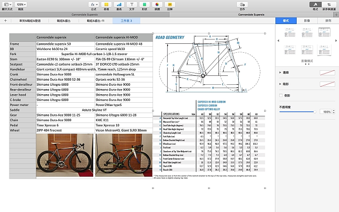Click cell 'Power2Max typeS'
The image size is (339, 212).
coord(124,105)
